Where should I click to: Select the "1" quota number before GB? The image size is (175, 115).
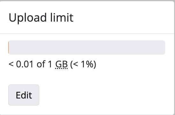[50, 64]
